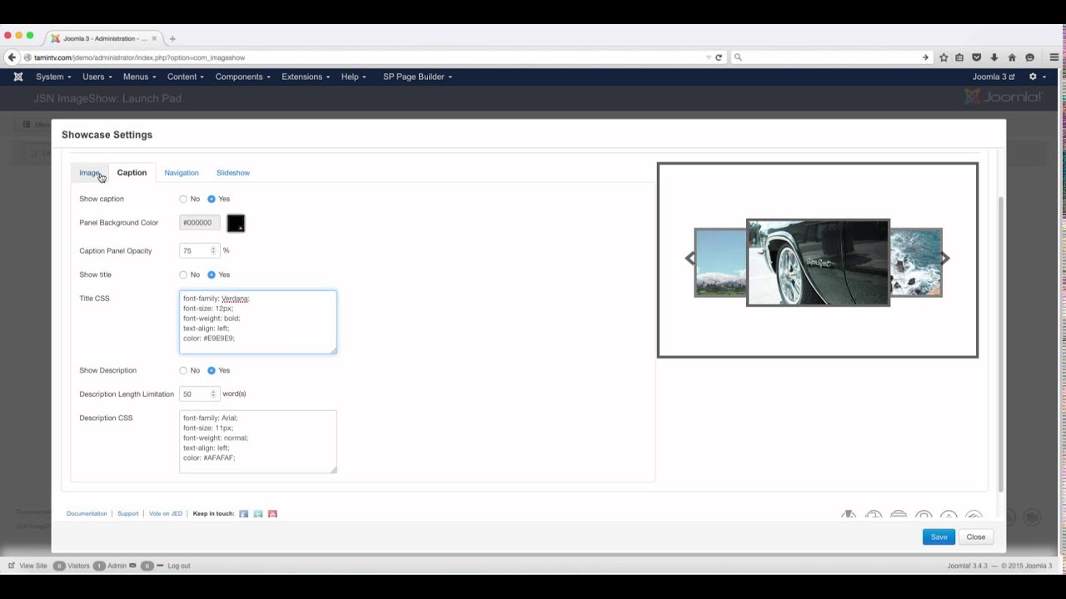The width and height of the screenshot is (1066, 599).
Task: Click the Vote on JED link
Action: coord(166,514)
